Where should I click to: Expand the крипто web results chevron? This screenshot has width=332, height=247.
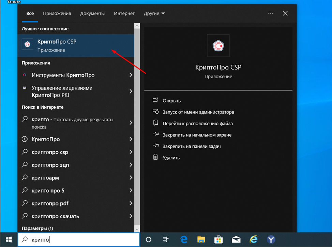pyautogui.click(x=131, y=123)
